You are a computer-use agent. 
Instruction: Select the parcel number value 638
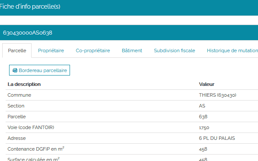coord(203,117)
